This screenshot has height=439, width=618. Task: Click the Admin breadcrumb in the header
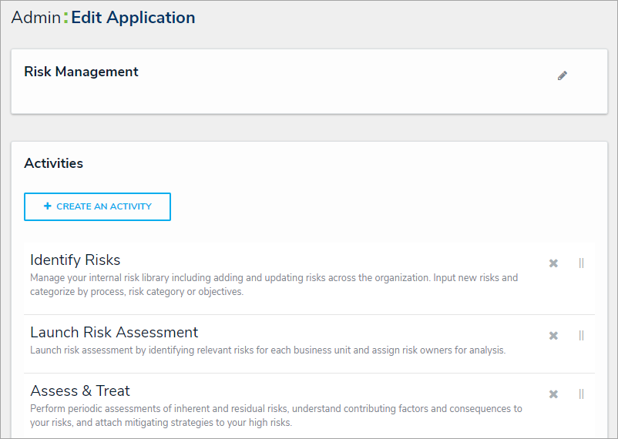(35, 18)
